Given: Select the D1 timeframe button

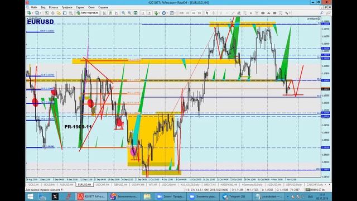Looking at the screenshot, I should pos(200,13).
